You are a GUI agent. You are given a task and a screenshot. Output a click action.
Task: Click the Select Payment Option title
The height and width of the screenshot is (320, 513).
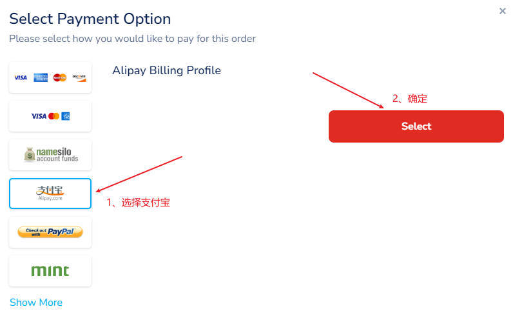(90, 19)
